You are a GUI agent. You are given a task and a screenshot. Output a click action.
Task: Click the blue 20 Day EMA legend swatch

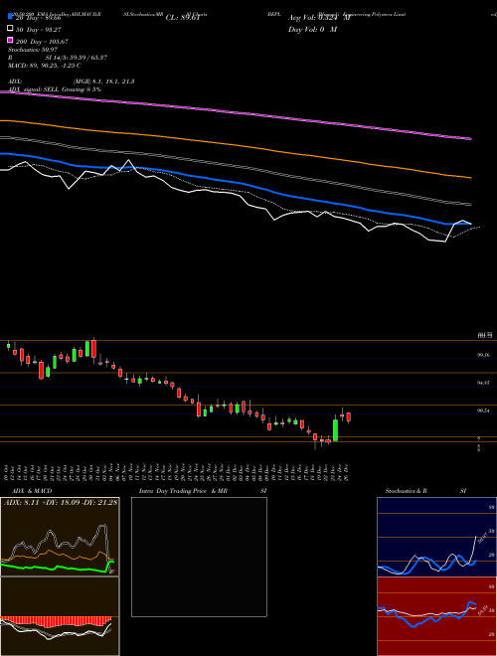(x=10, y=16)
